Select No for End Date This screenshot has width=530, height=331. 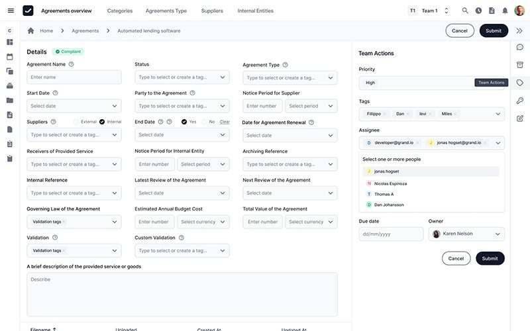[204, 122]
